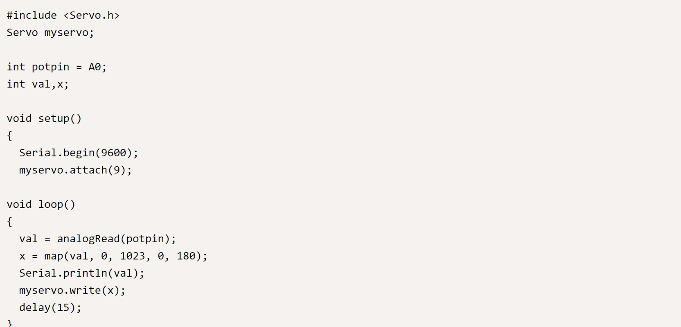This screenshot has height=327, width=681.
Task: Click the #include <Servo.h> line
Action: [63, 16]
